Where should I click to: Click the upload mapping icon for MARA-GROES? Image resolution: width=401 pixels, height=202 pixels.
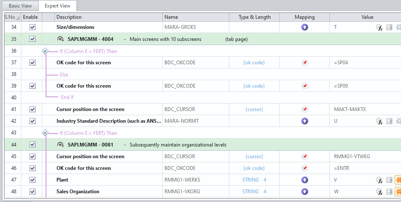(x=305, y=28)
